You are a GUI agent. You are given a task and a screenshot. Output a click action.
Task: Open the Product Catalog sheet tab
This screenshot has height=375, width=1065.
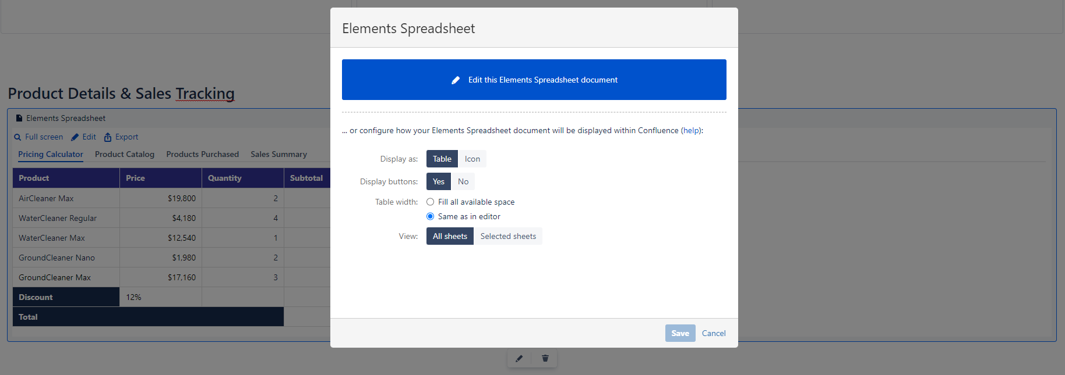(x=125, y=154)
